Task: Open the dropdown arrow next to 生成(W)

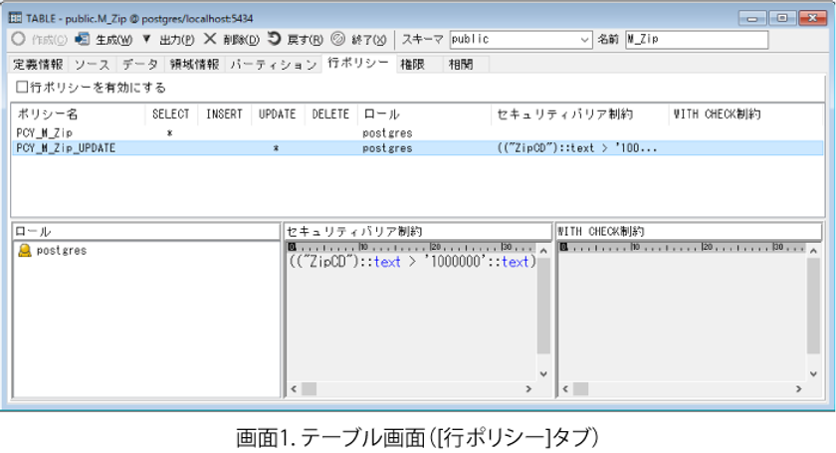Action: (x=146, y=39)
